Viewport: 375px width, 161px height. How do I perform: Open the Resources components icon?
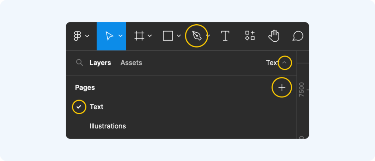coord(250,36)
